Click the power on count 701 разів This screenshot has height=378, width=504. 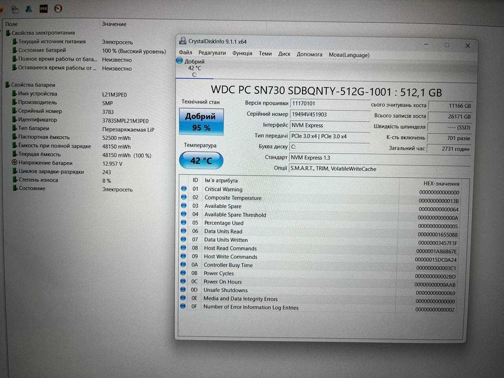(x=449, y=138)
